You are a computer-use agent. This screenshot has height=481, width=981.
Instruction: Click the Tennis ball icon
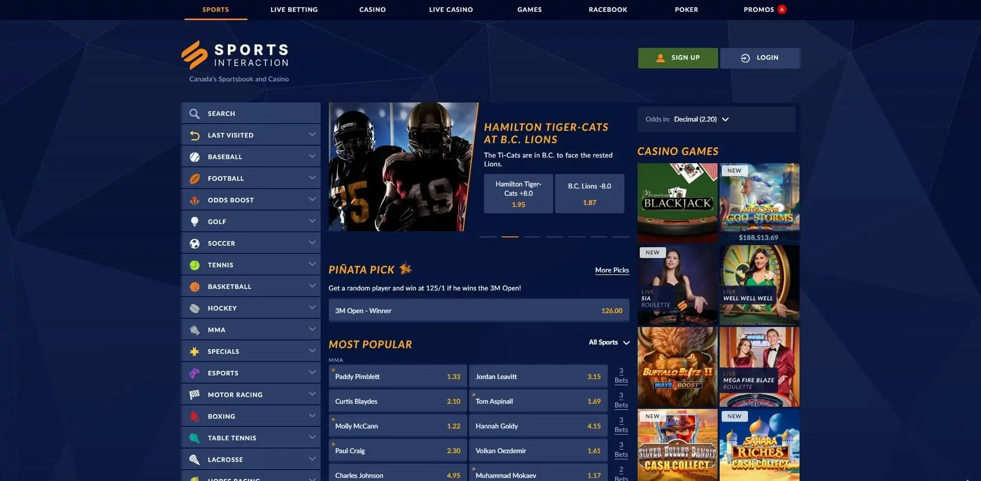click(194, 265)
